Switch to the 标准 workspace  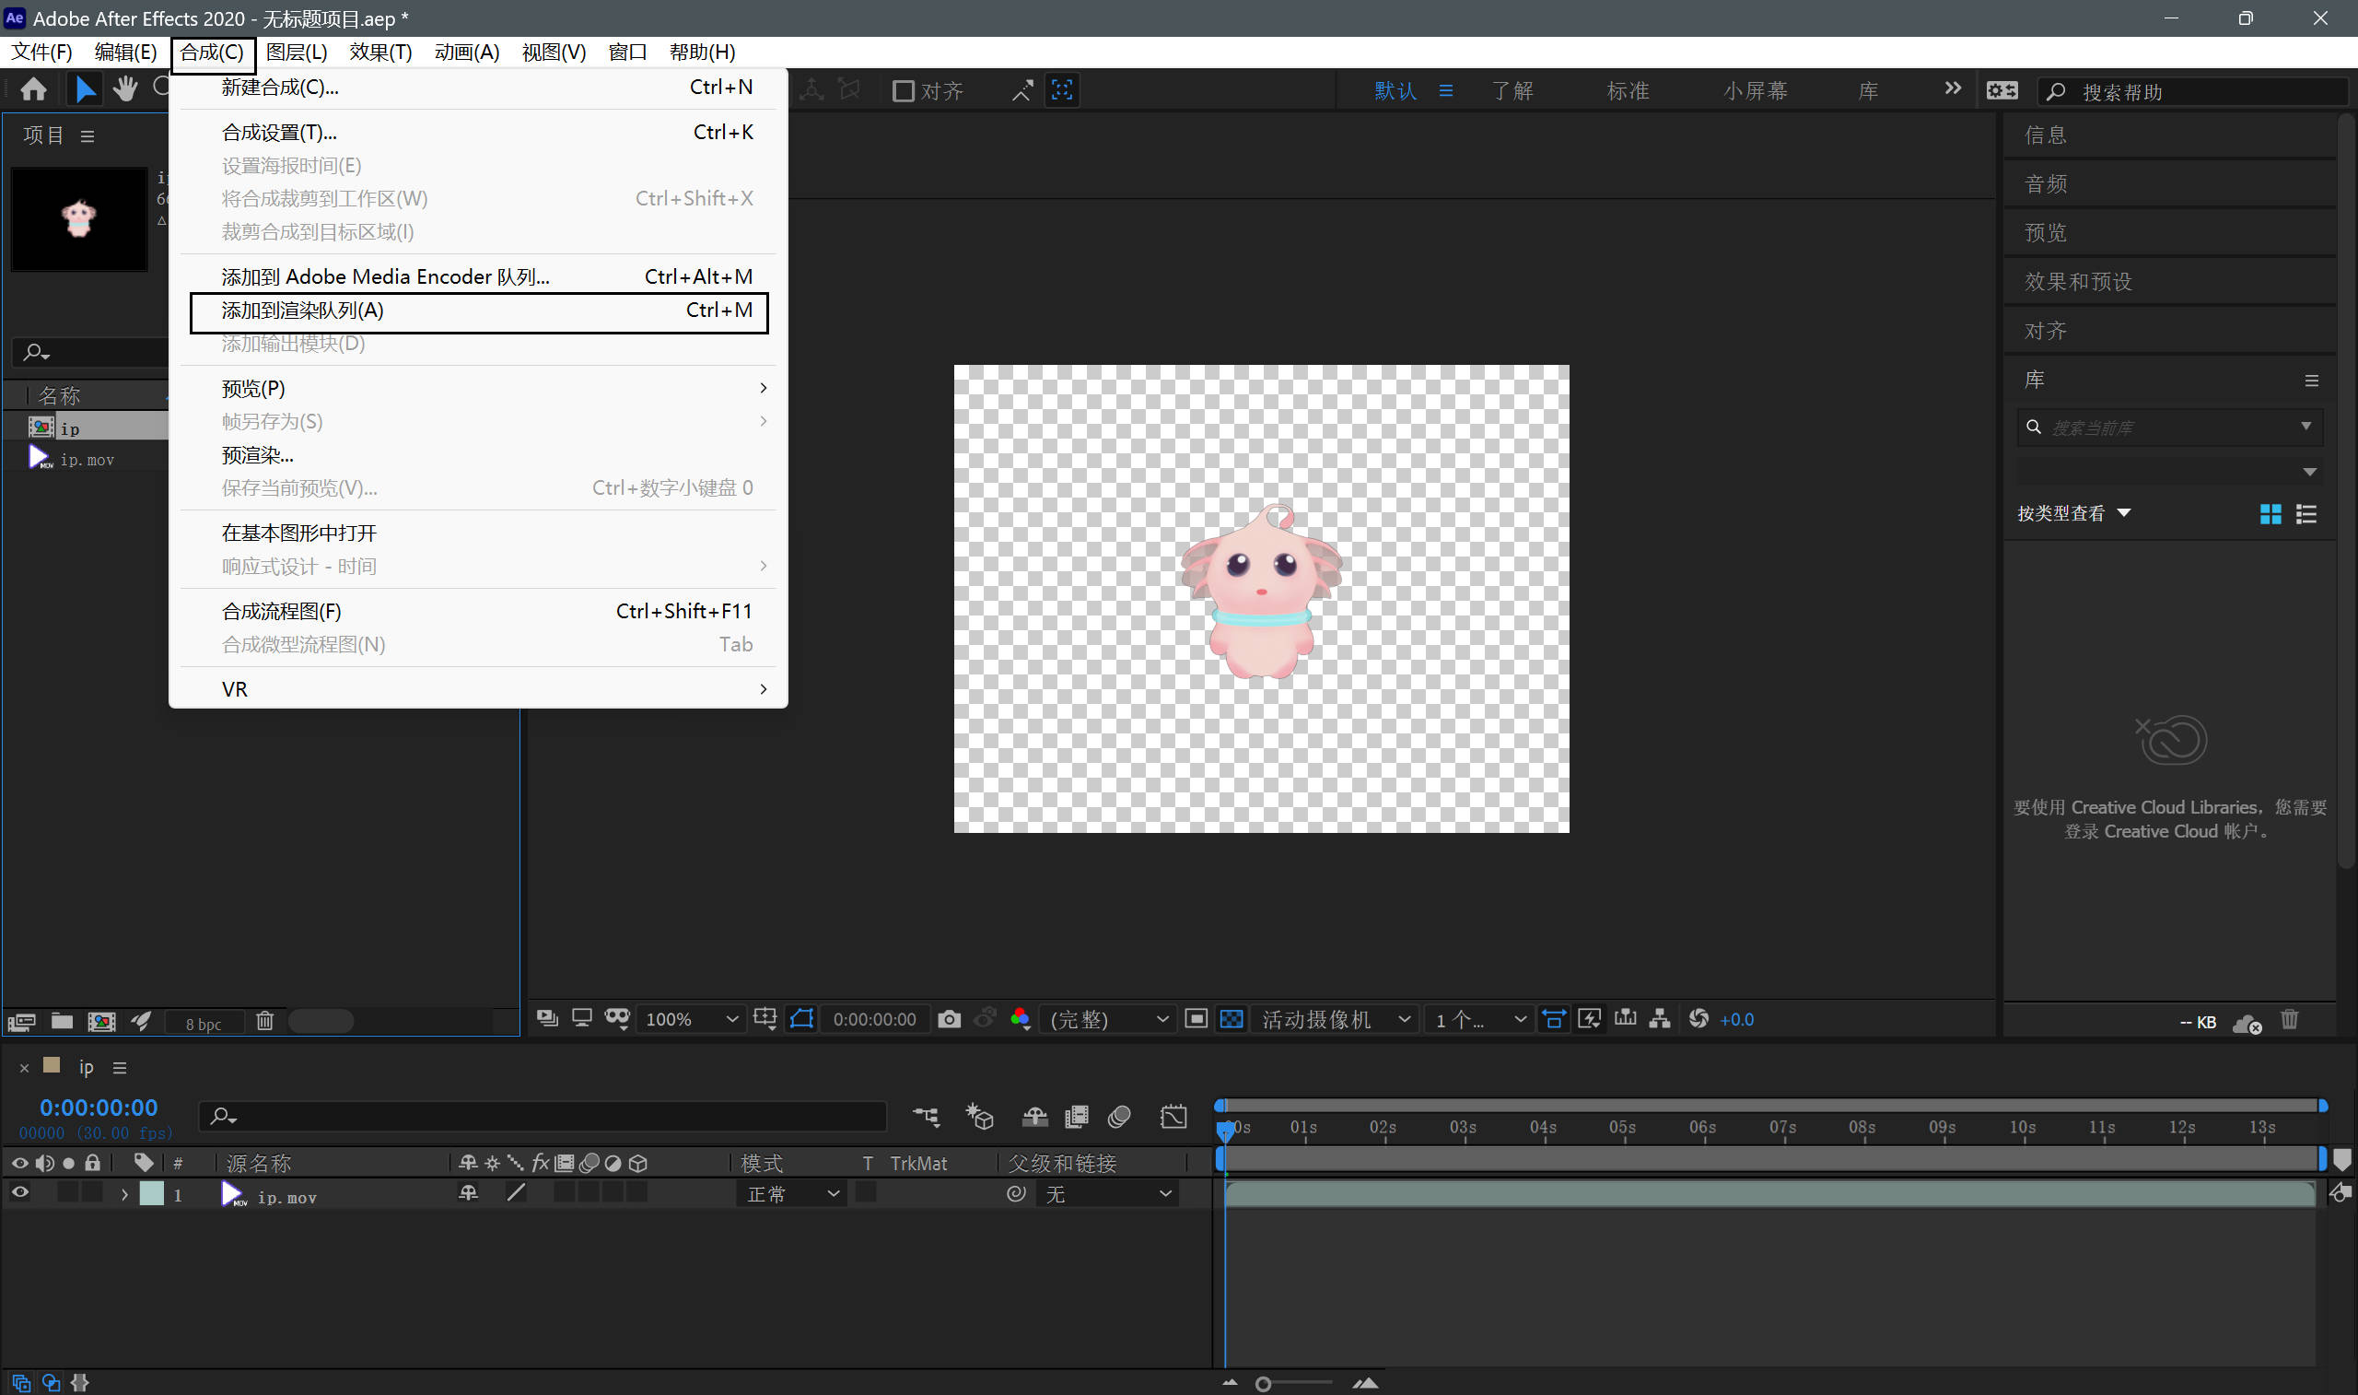(1628, 91)
